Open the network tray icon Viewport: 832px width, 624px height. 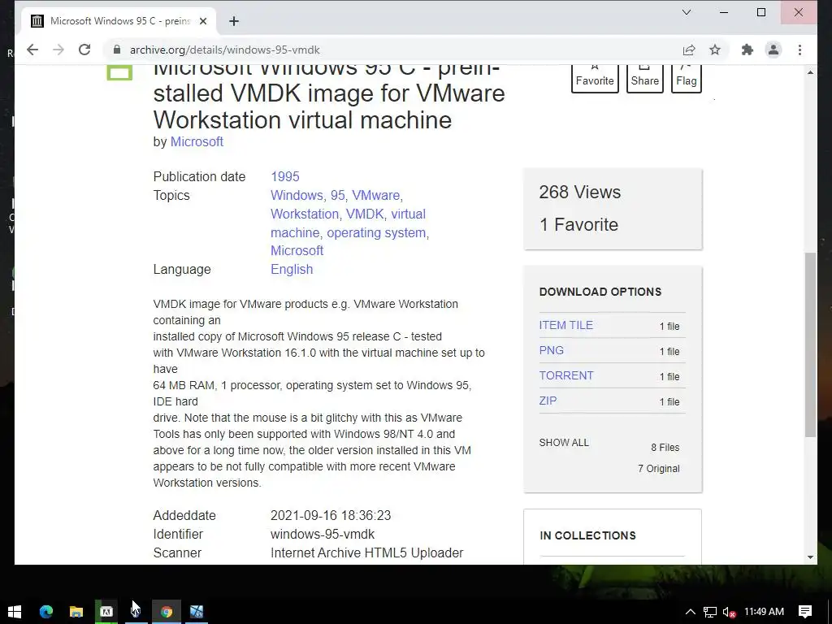709,612
